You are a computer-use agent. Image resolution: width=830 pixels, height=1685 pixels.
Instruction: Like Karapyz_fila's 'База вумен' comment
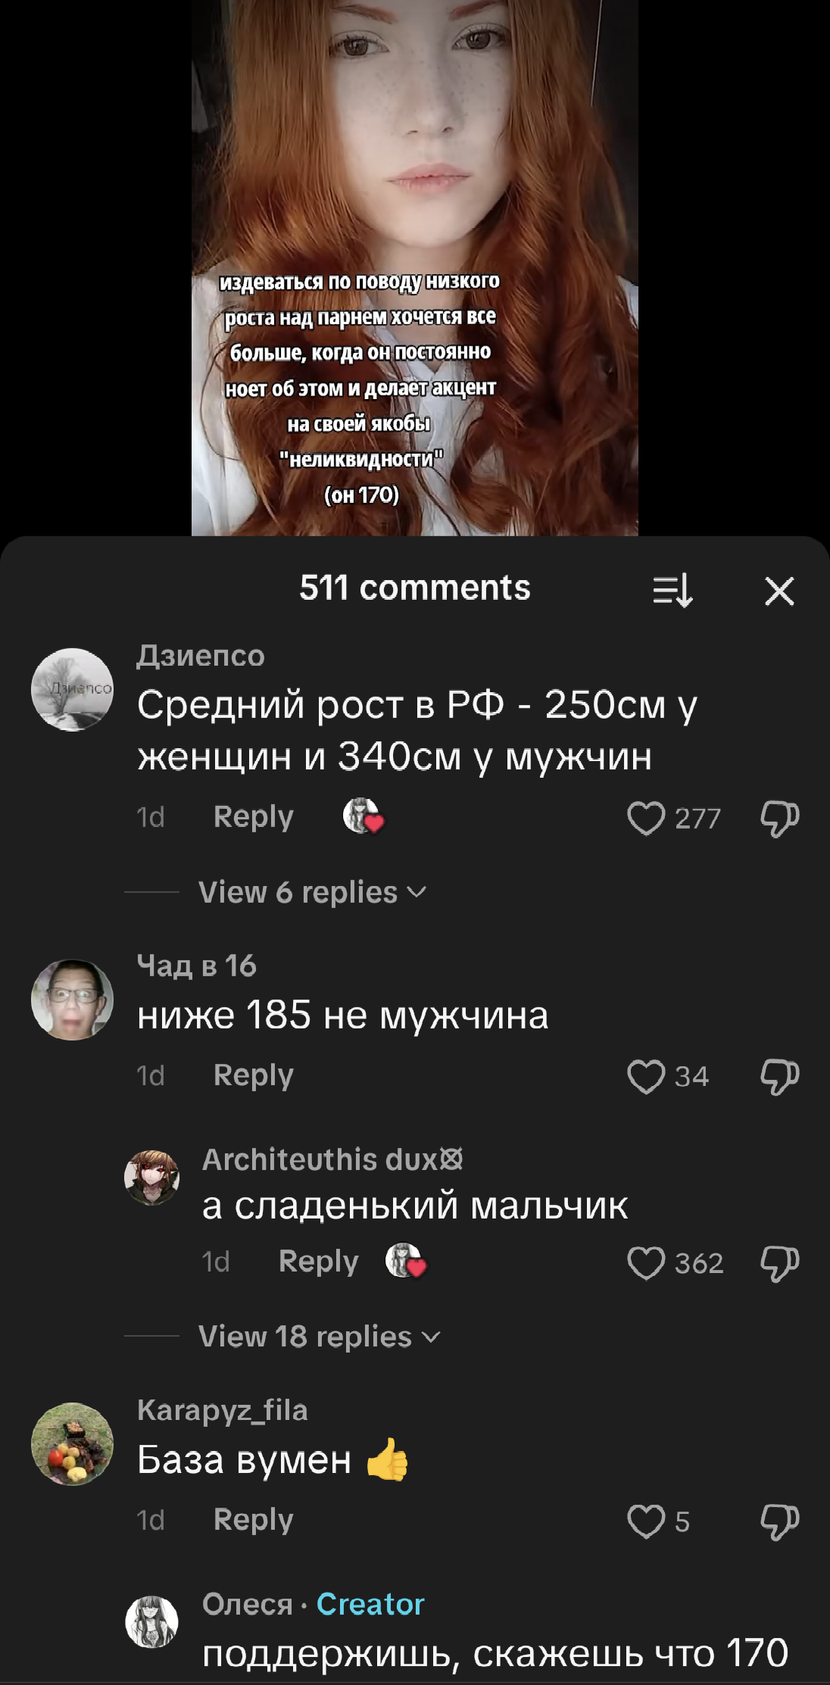coord(646,1521)
